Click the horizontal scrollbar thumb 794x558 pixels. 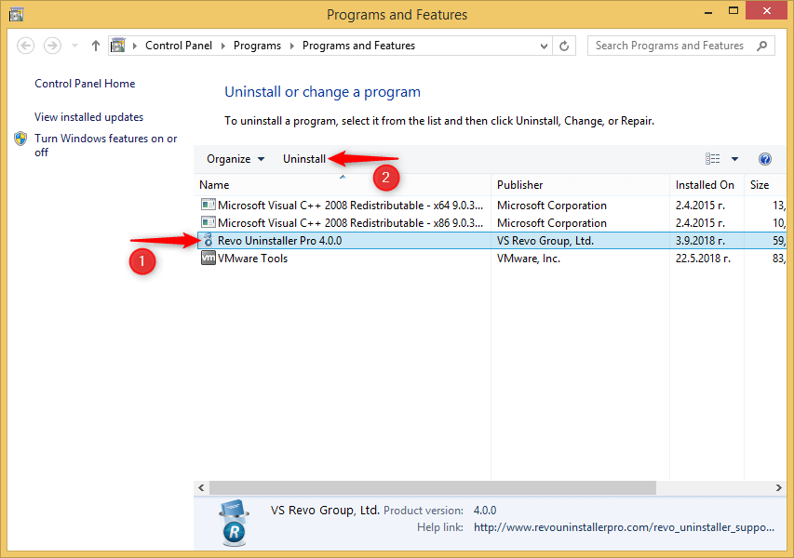(x=433, y=487)
